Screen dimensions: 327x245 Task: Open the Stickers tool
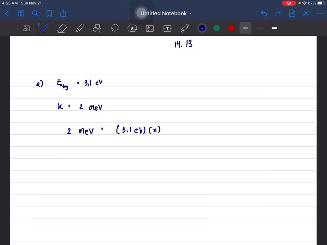point(132,28)
